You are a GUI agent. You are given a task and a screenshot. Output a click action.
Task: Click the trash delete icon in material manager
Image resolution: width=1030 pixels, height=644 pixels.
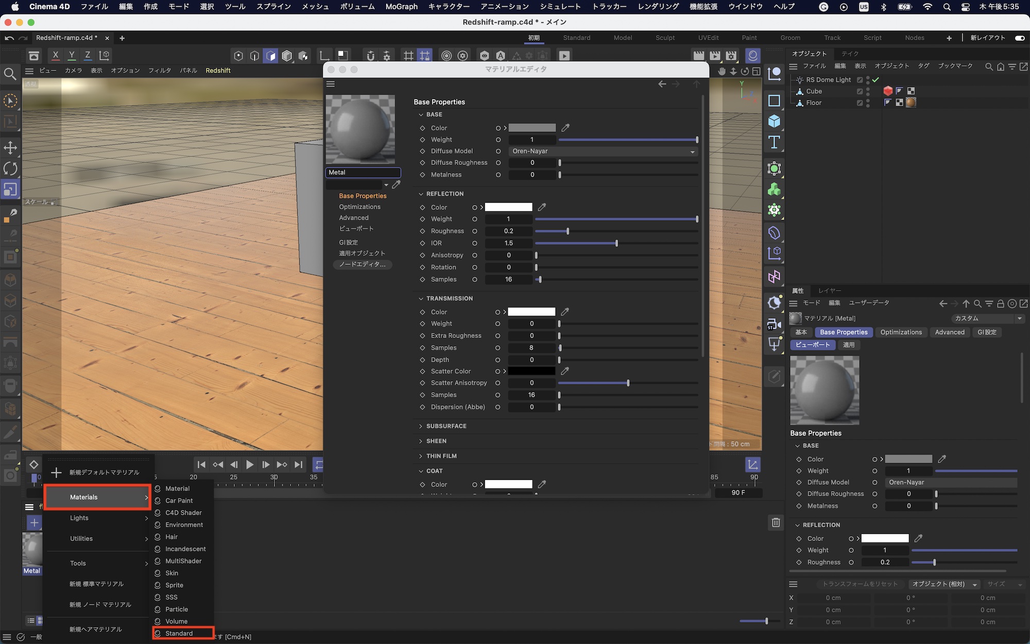click(x=776, y=522)
